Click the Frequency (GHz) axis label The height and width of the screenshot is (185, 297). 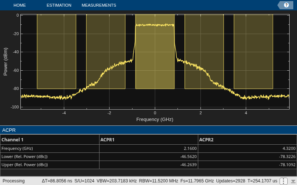pyautogui.click(x=155, y=120)
